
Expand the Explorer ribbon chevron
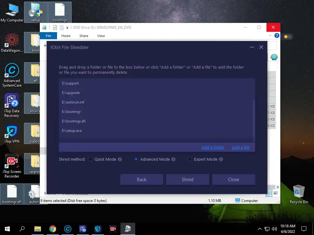pyautogui.click(x=270, y=35)
